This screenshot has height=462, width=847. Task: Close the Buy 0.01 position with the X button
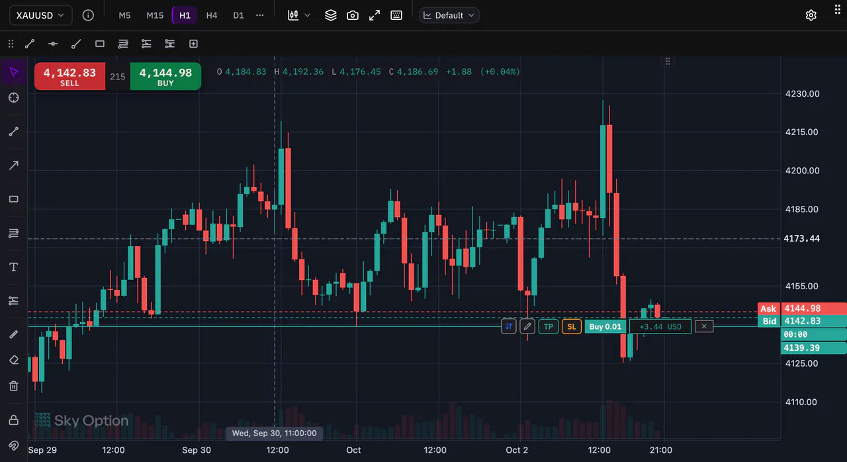click(704, 326)
